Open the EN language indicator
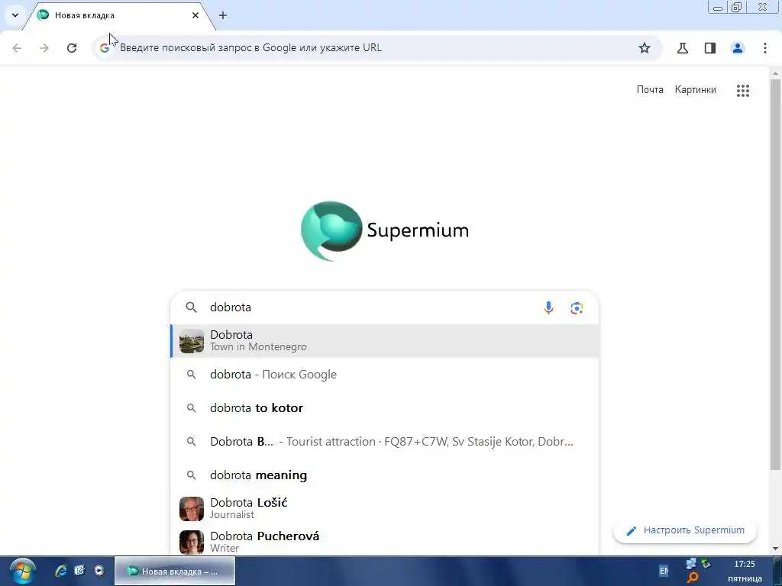This screenshot has height=586, width=782. (664, 571)
